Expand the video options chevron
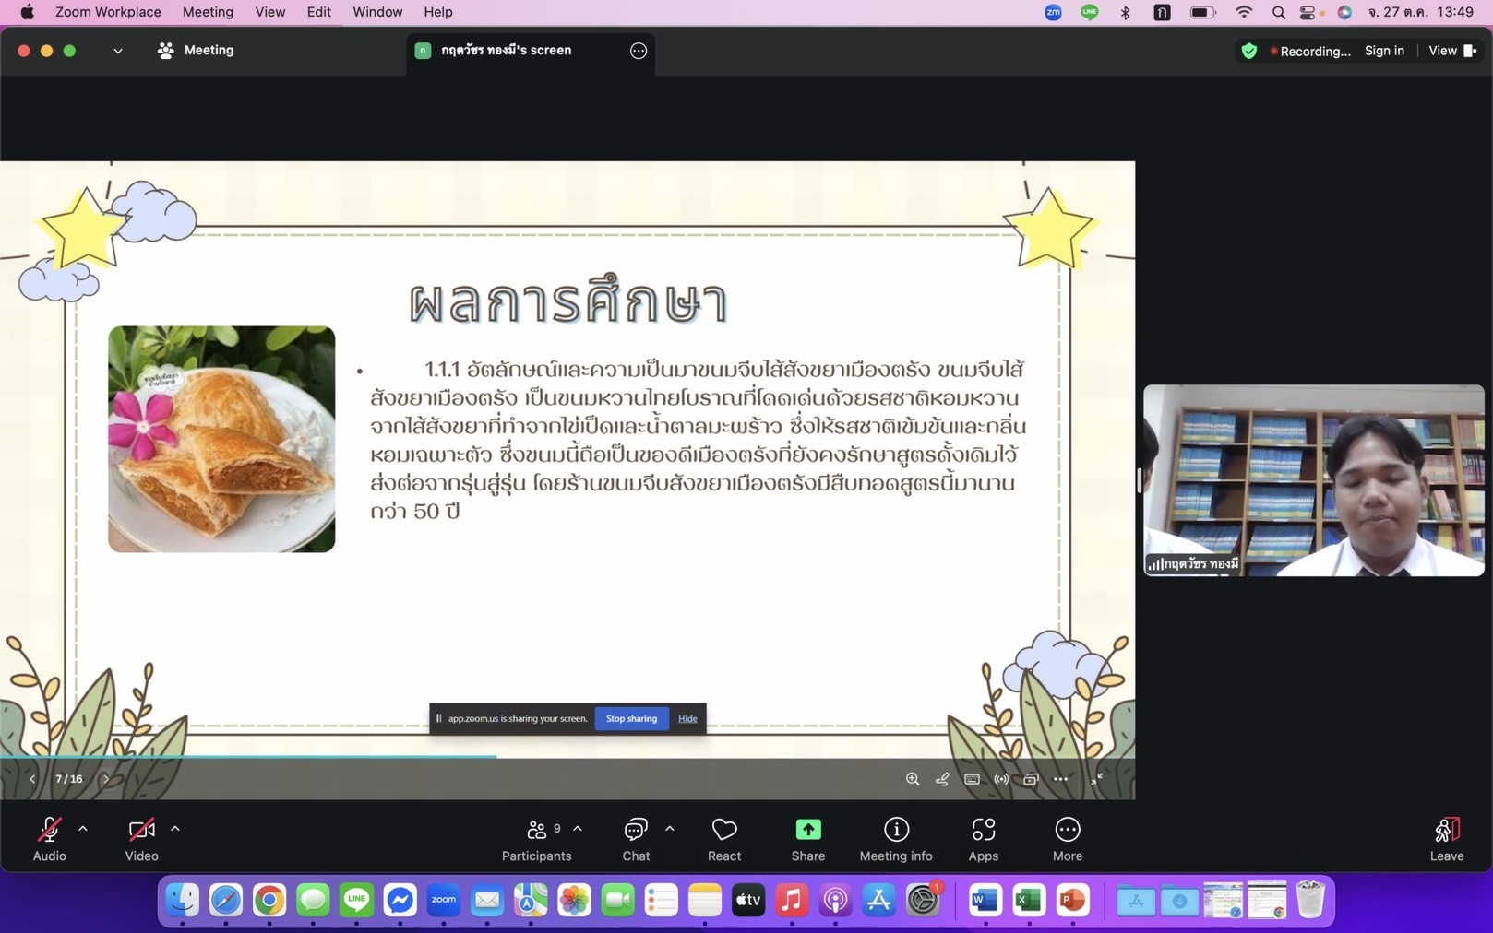This screenshot has height=933, width=1493. [x=175, y=829]
